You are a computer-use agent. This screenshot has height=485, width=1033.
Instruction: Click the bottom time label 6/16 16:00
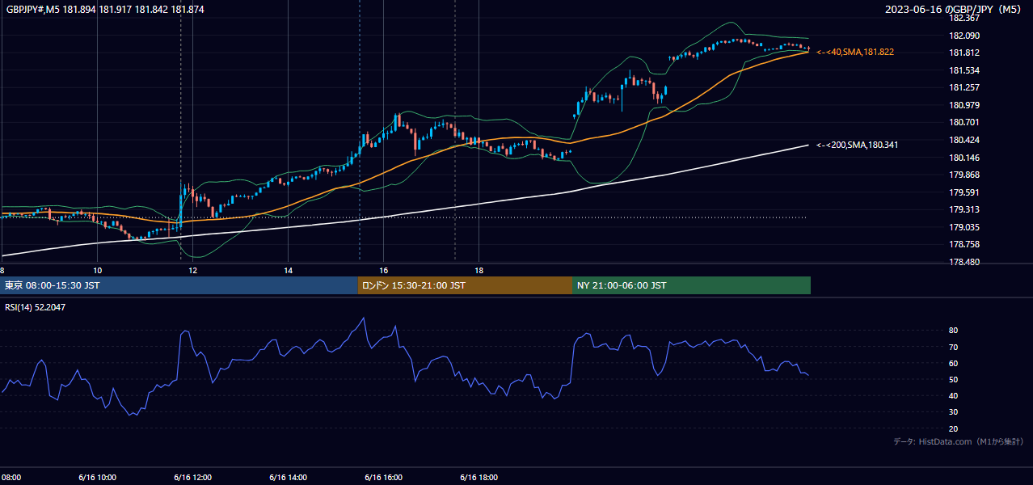(383, 478)
